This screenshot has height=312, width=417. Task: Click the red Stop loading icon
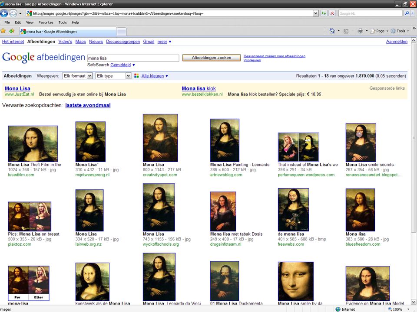332,13
